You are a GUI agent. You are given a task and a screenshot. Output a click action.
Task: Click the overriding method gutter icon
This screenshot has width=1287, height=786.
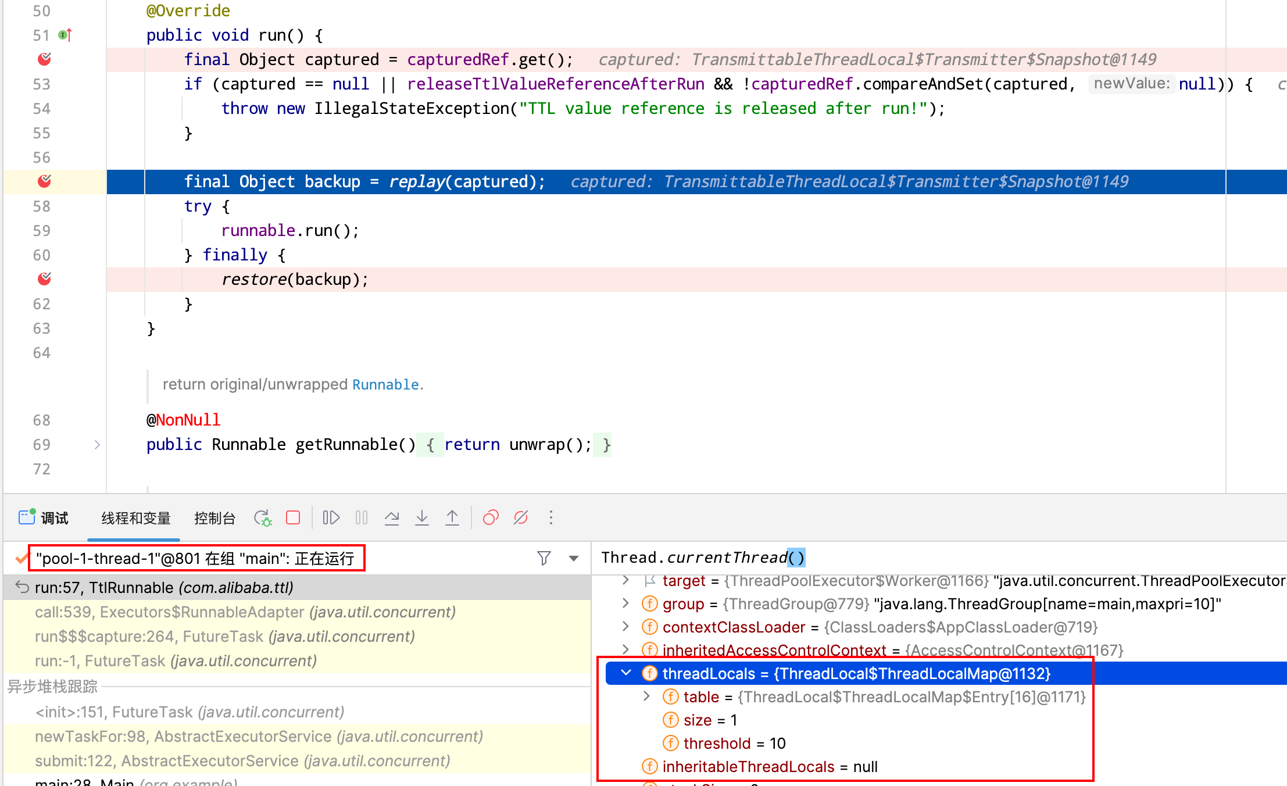65,35
